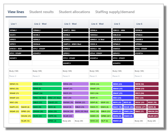Open the Student results tab
This screenshot has height=132, width=168.
coord(41,12)
